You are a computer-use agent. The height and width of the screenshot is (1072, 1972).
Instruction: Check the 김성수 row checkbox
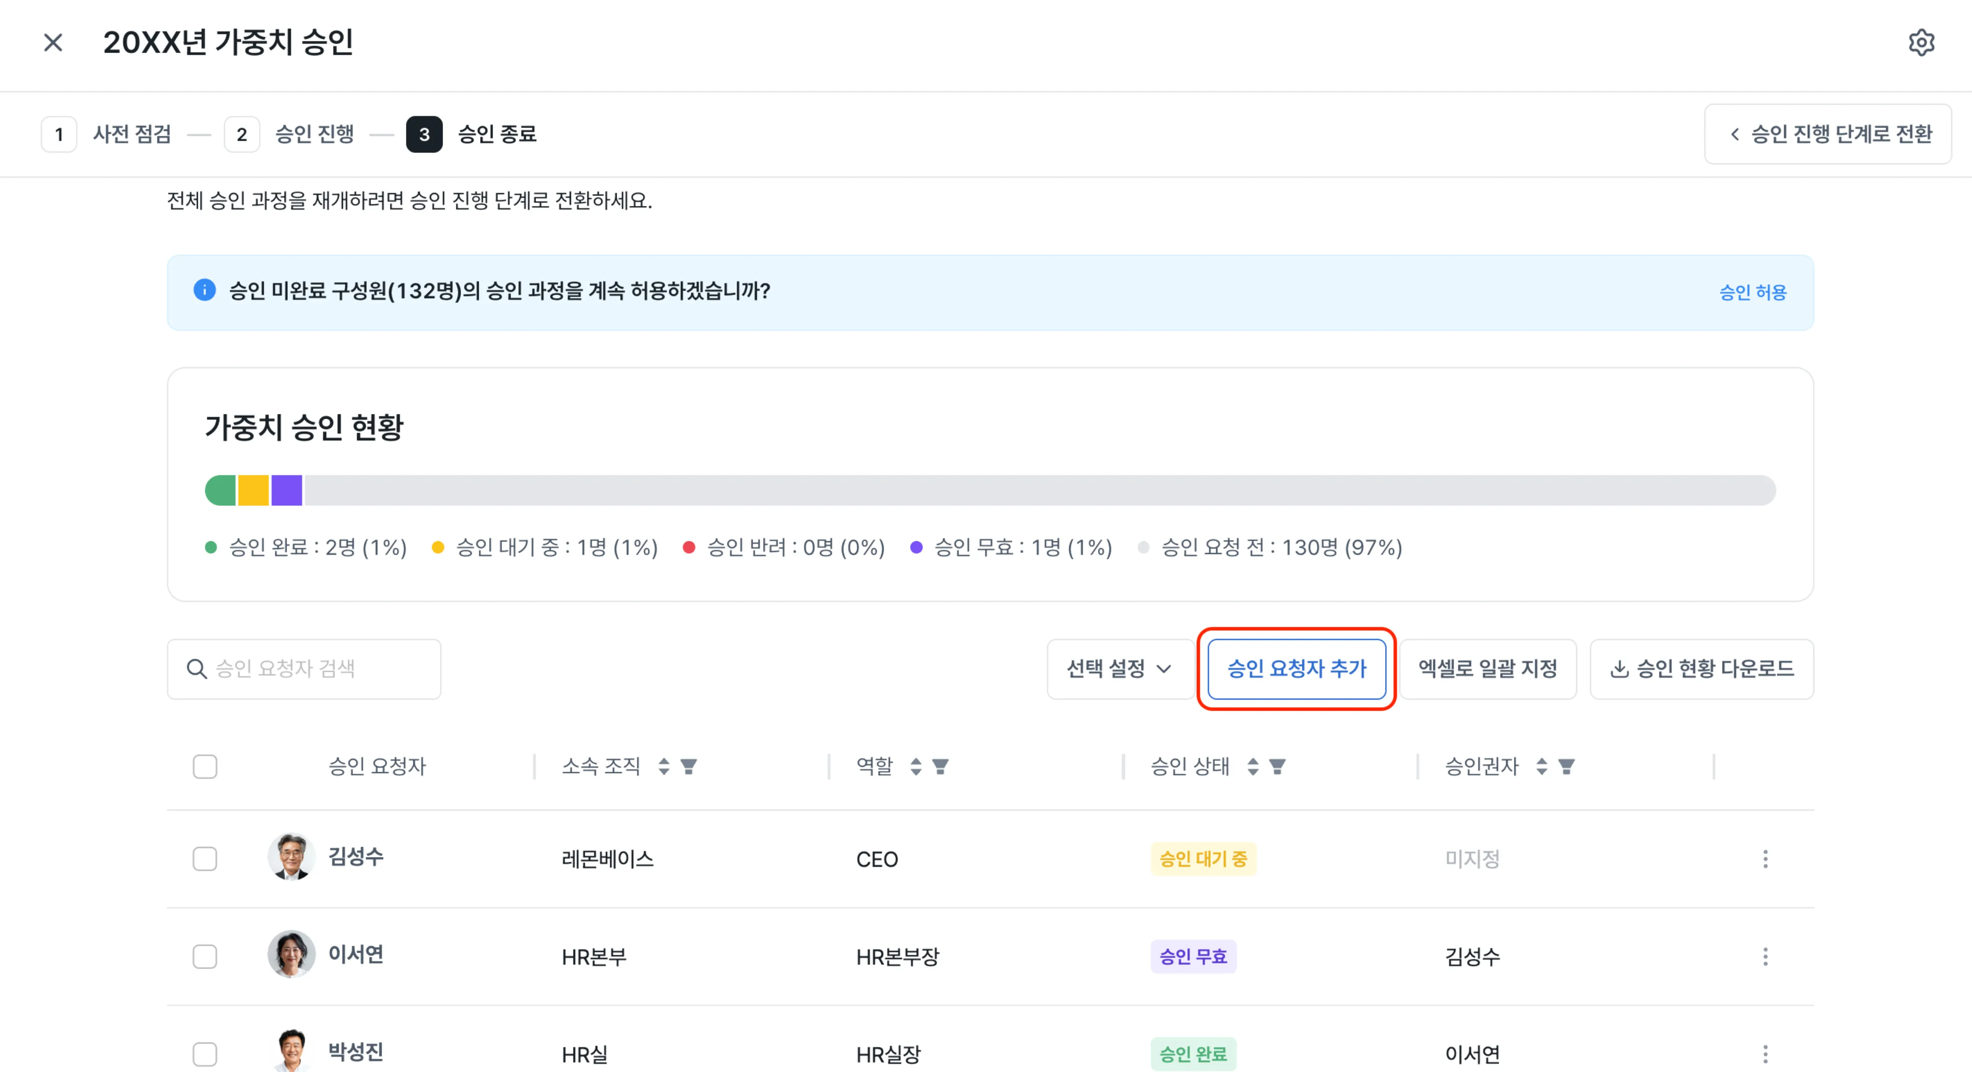point(204,859)
